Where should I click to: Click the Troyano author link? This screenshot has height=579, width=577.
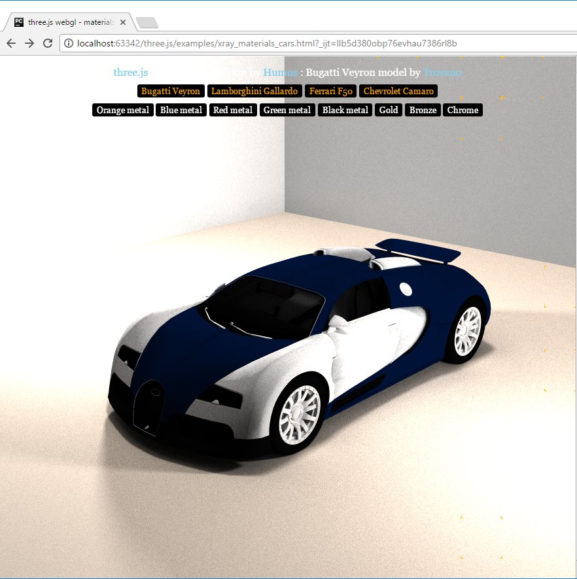point(442,72)
